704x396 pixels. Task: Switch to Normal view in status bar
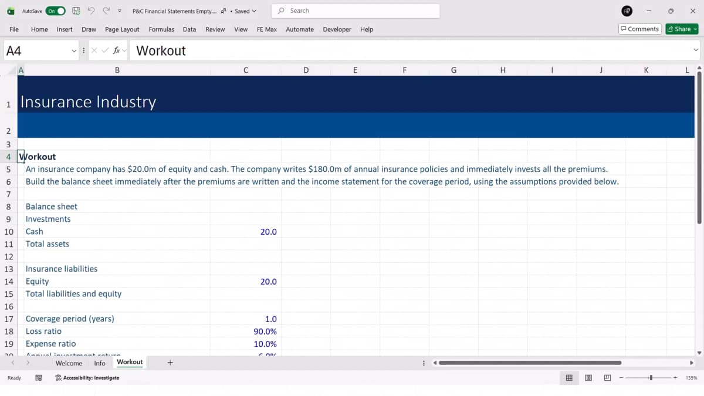point(569,378)
